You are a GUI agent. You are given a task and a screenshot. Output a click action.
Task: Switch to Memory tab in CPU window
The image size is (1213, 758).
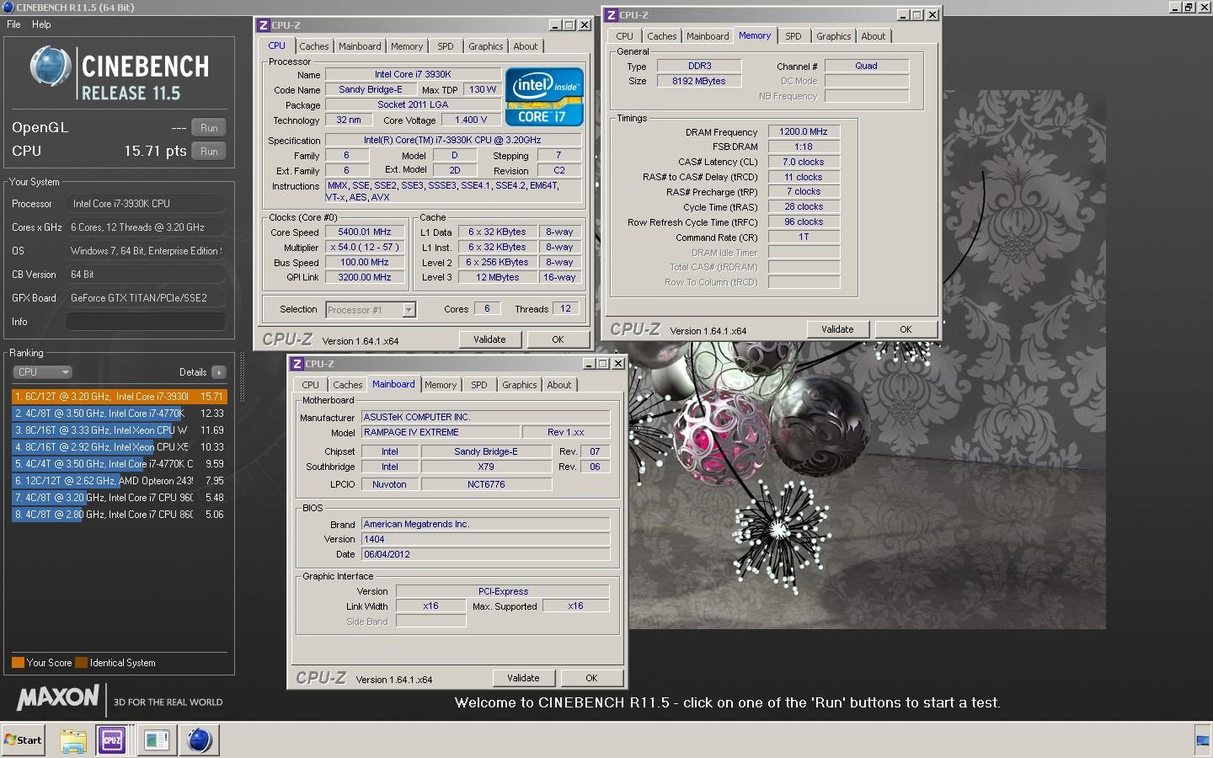pyautogui.click(x=407, y=46)
